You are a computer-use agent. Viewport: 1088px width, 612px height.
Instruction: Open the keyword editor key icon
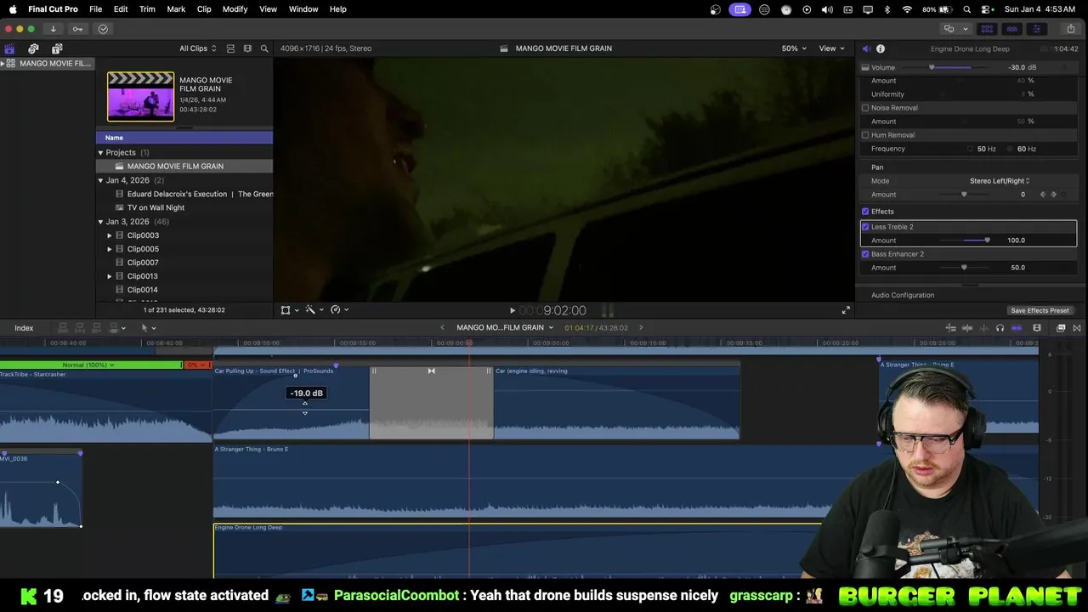tap(77, 29)
